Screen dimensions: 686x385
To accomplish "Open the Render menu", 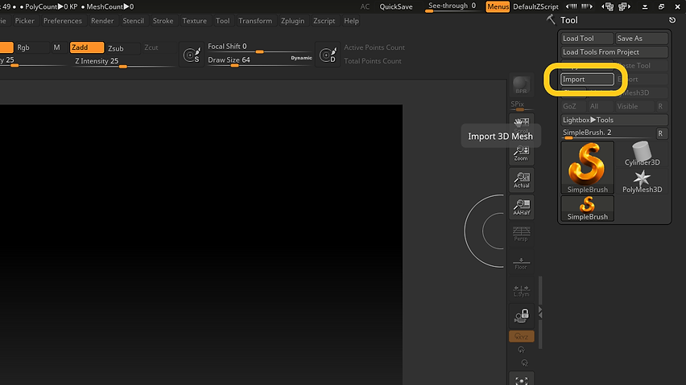I will pos(102,21).
